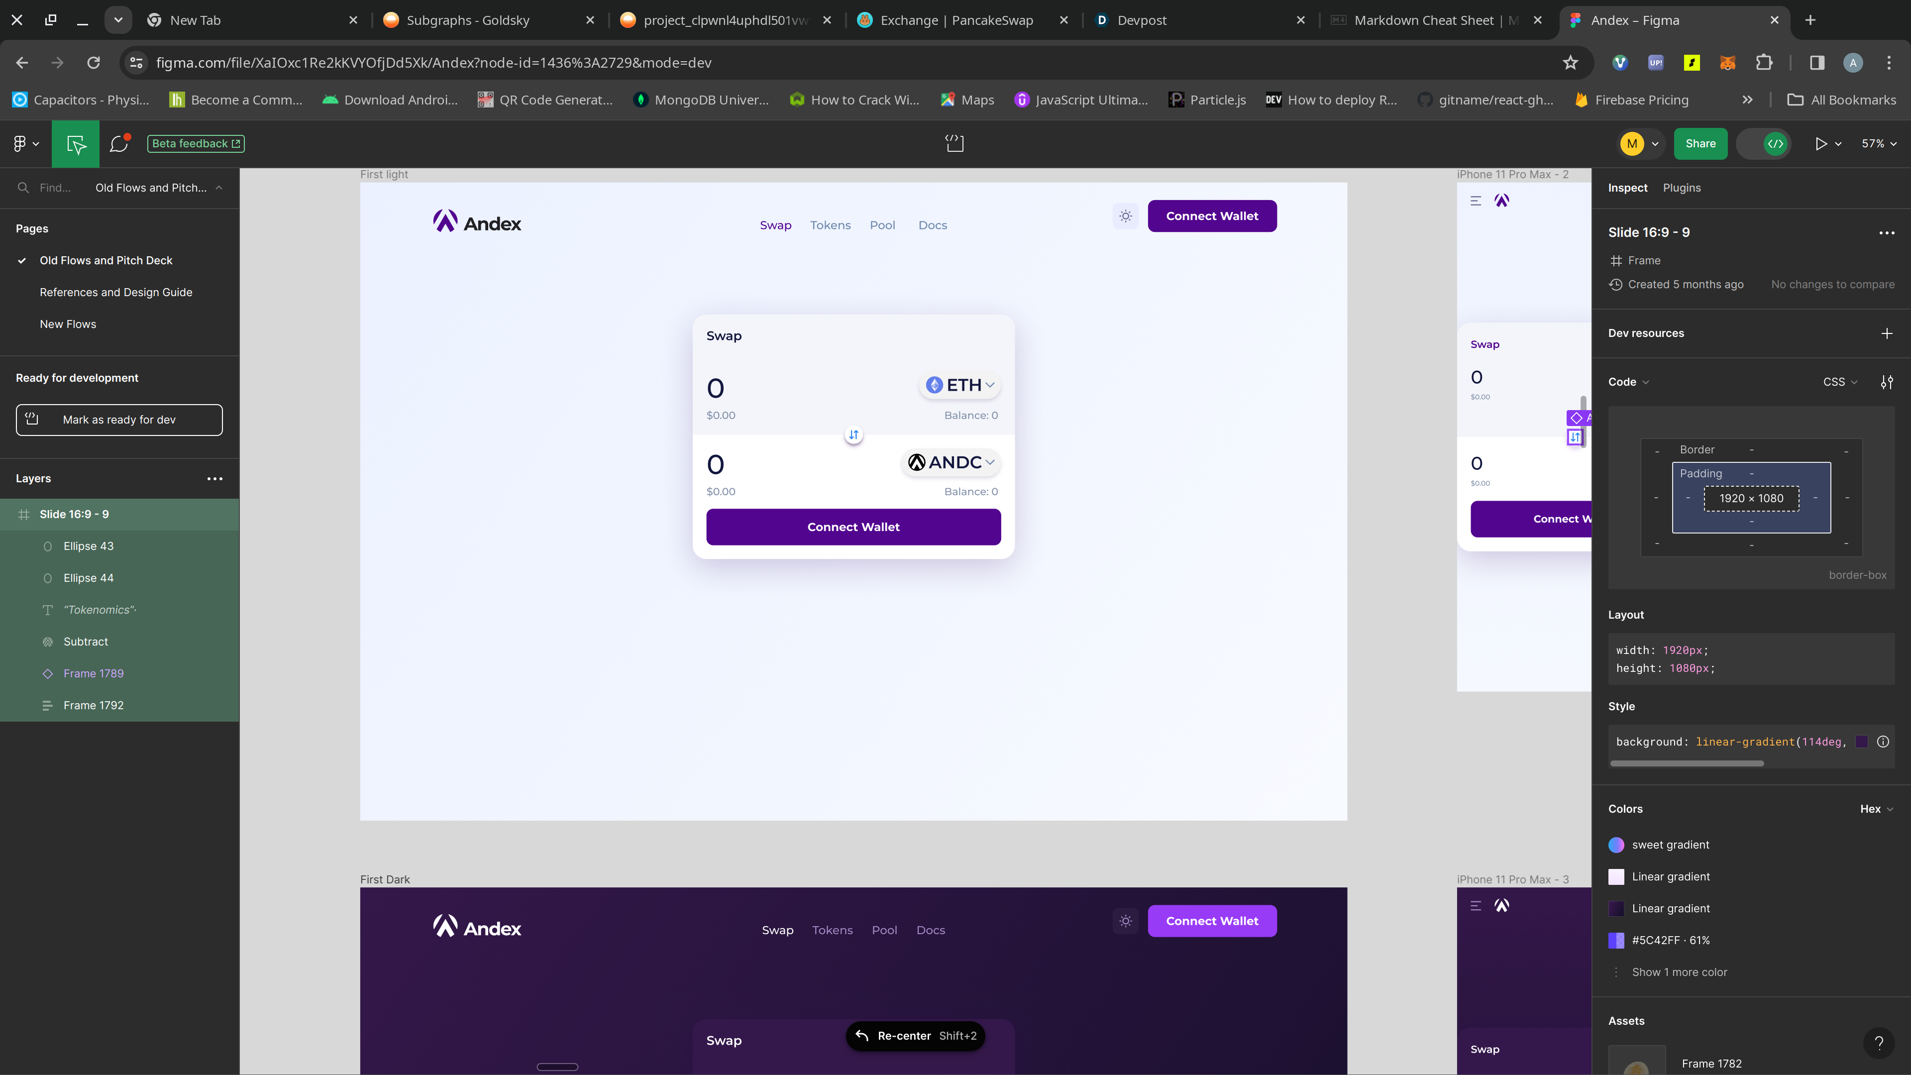Click the gradient info icon in Style
This screenshot has width=1911, height=1075.
pos(1883,742)
